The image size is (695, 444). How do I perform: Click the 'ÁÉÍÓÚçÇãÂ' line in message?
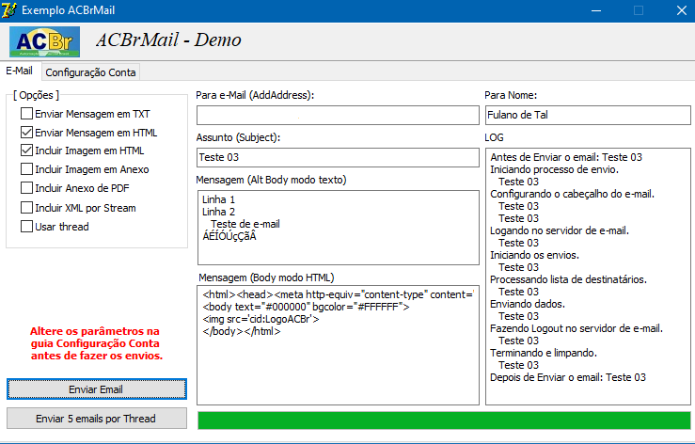[x=229, y=236]
